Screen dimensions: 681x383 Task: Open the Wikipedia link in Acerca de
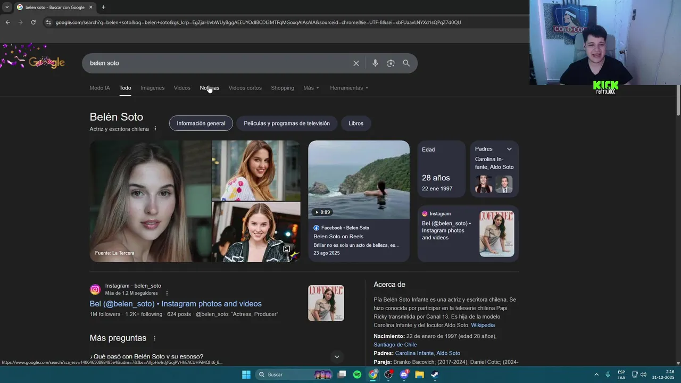(483, 325)
